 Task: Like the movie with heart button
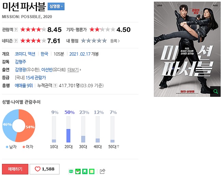[44, 169]
